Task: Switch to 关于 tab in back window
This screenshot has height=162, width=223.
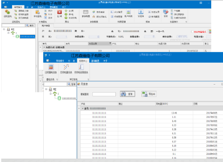Action: [x=64, y=7]
